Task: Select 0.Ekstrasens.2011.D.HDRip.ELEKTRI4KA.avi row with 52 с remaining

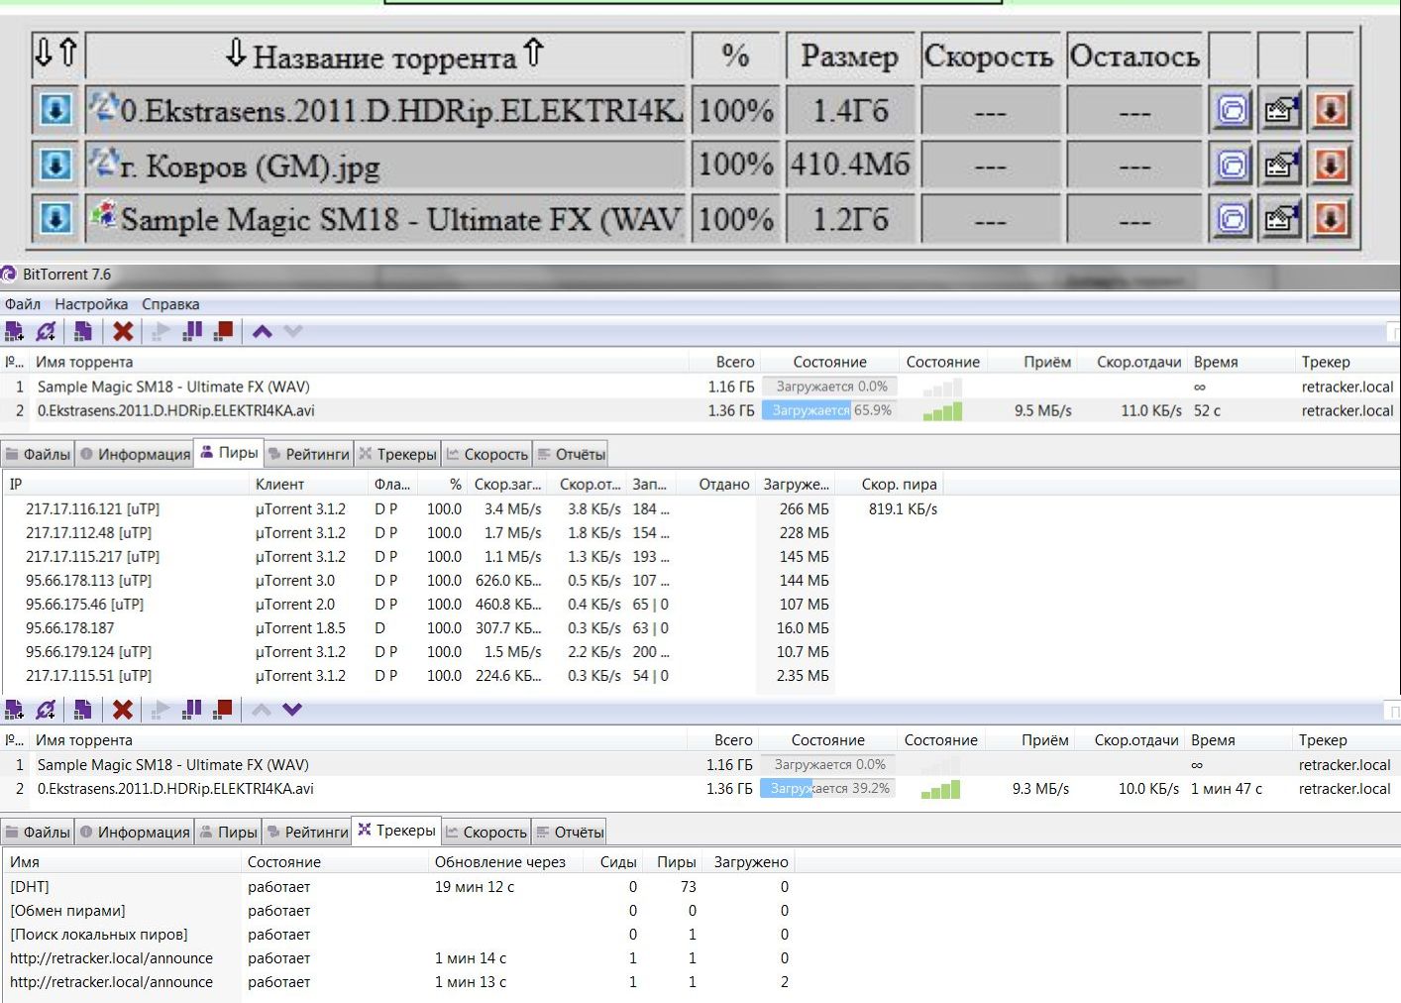Action: coord(700,410)
